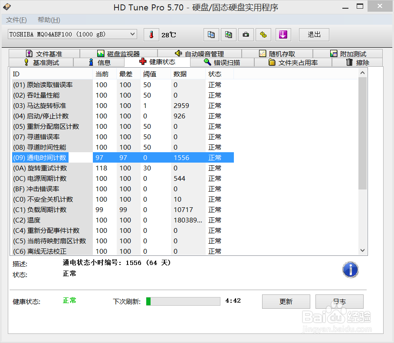394x343 pixels.
Task: Click data value 2959 in 马达旋转标准 row
Action: (x=181, y=106)
